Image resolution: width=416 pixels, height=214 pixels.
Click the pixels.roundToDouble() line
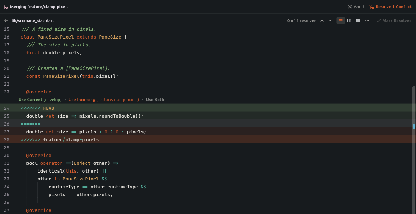click(x=208, y=116)
